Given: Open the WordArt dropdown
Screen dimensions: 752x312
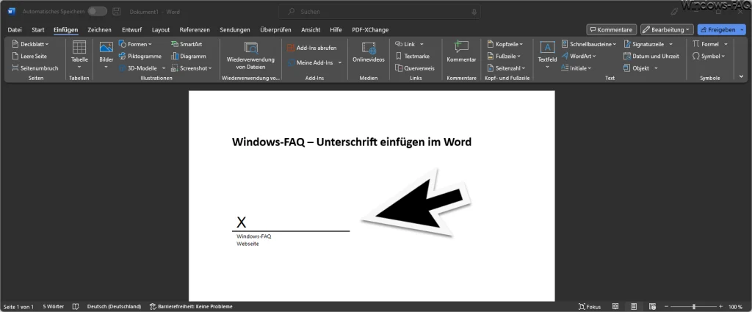Looking at the screenshot, I should tap(578, 56).
